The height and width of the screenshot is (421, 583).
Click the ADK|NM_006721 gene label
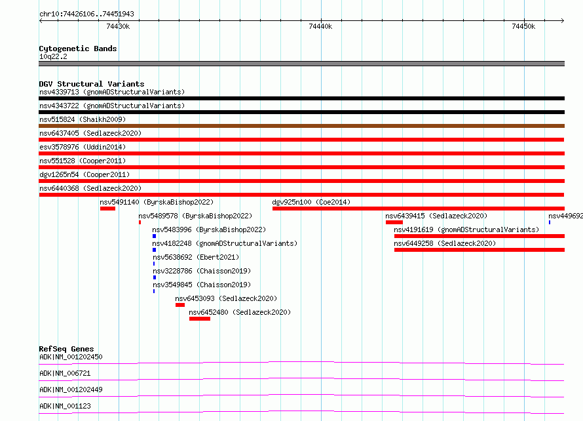coord(65,373)
